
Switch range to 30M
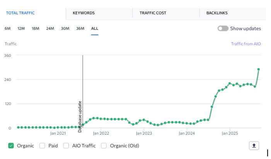pyautogui.click(x=65, y=29)
